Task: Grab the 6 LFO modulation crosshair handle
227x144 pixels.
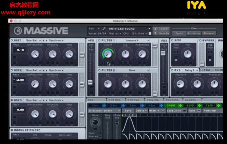Action: click(x=199, y=106)
